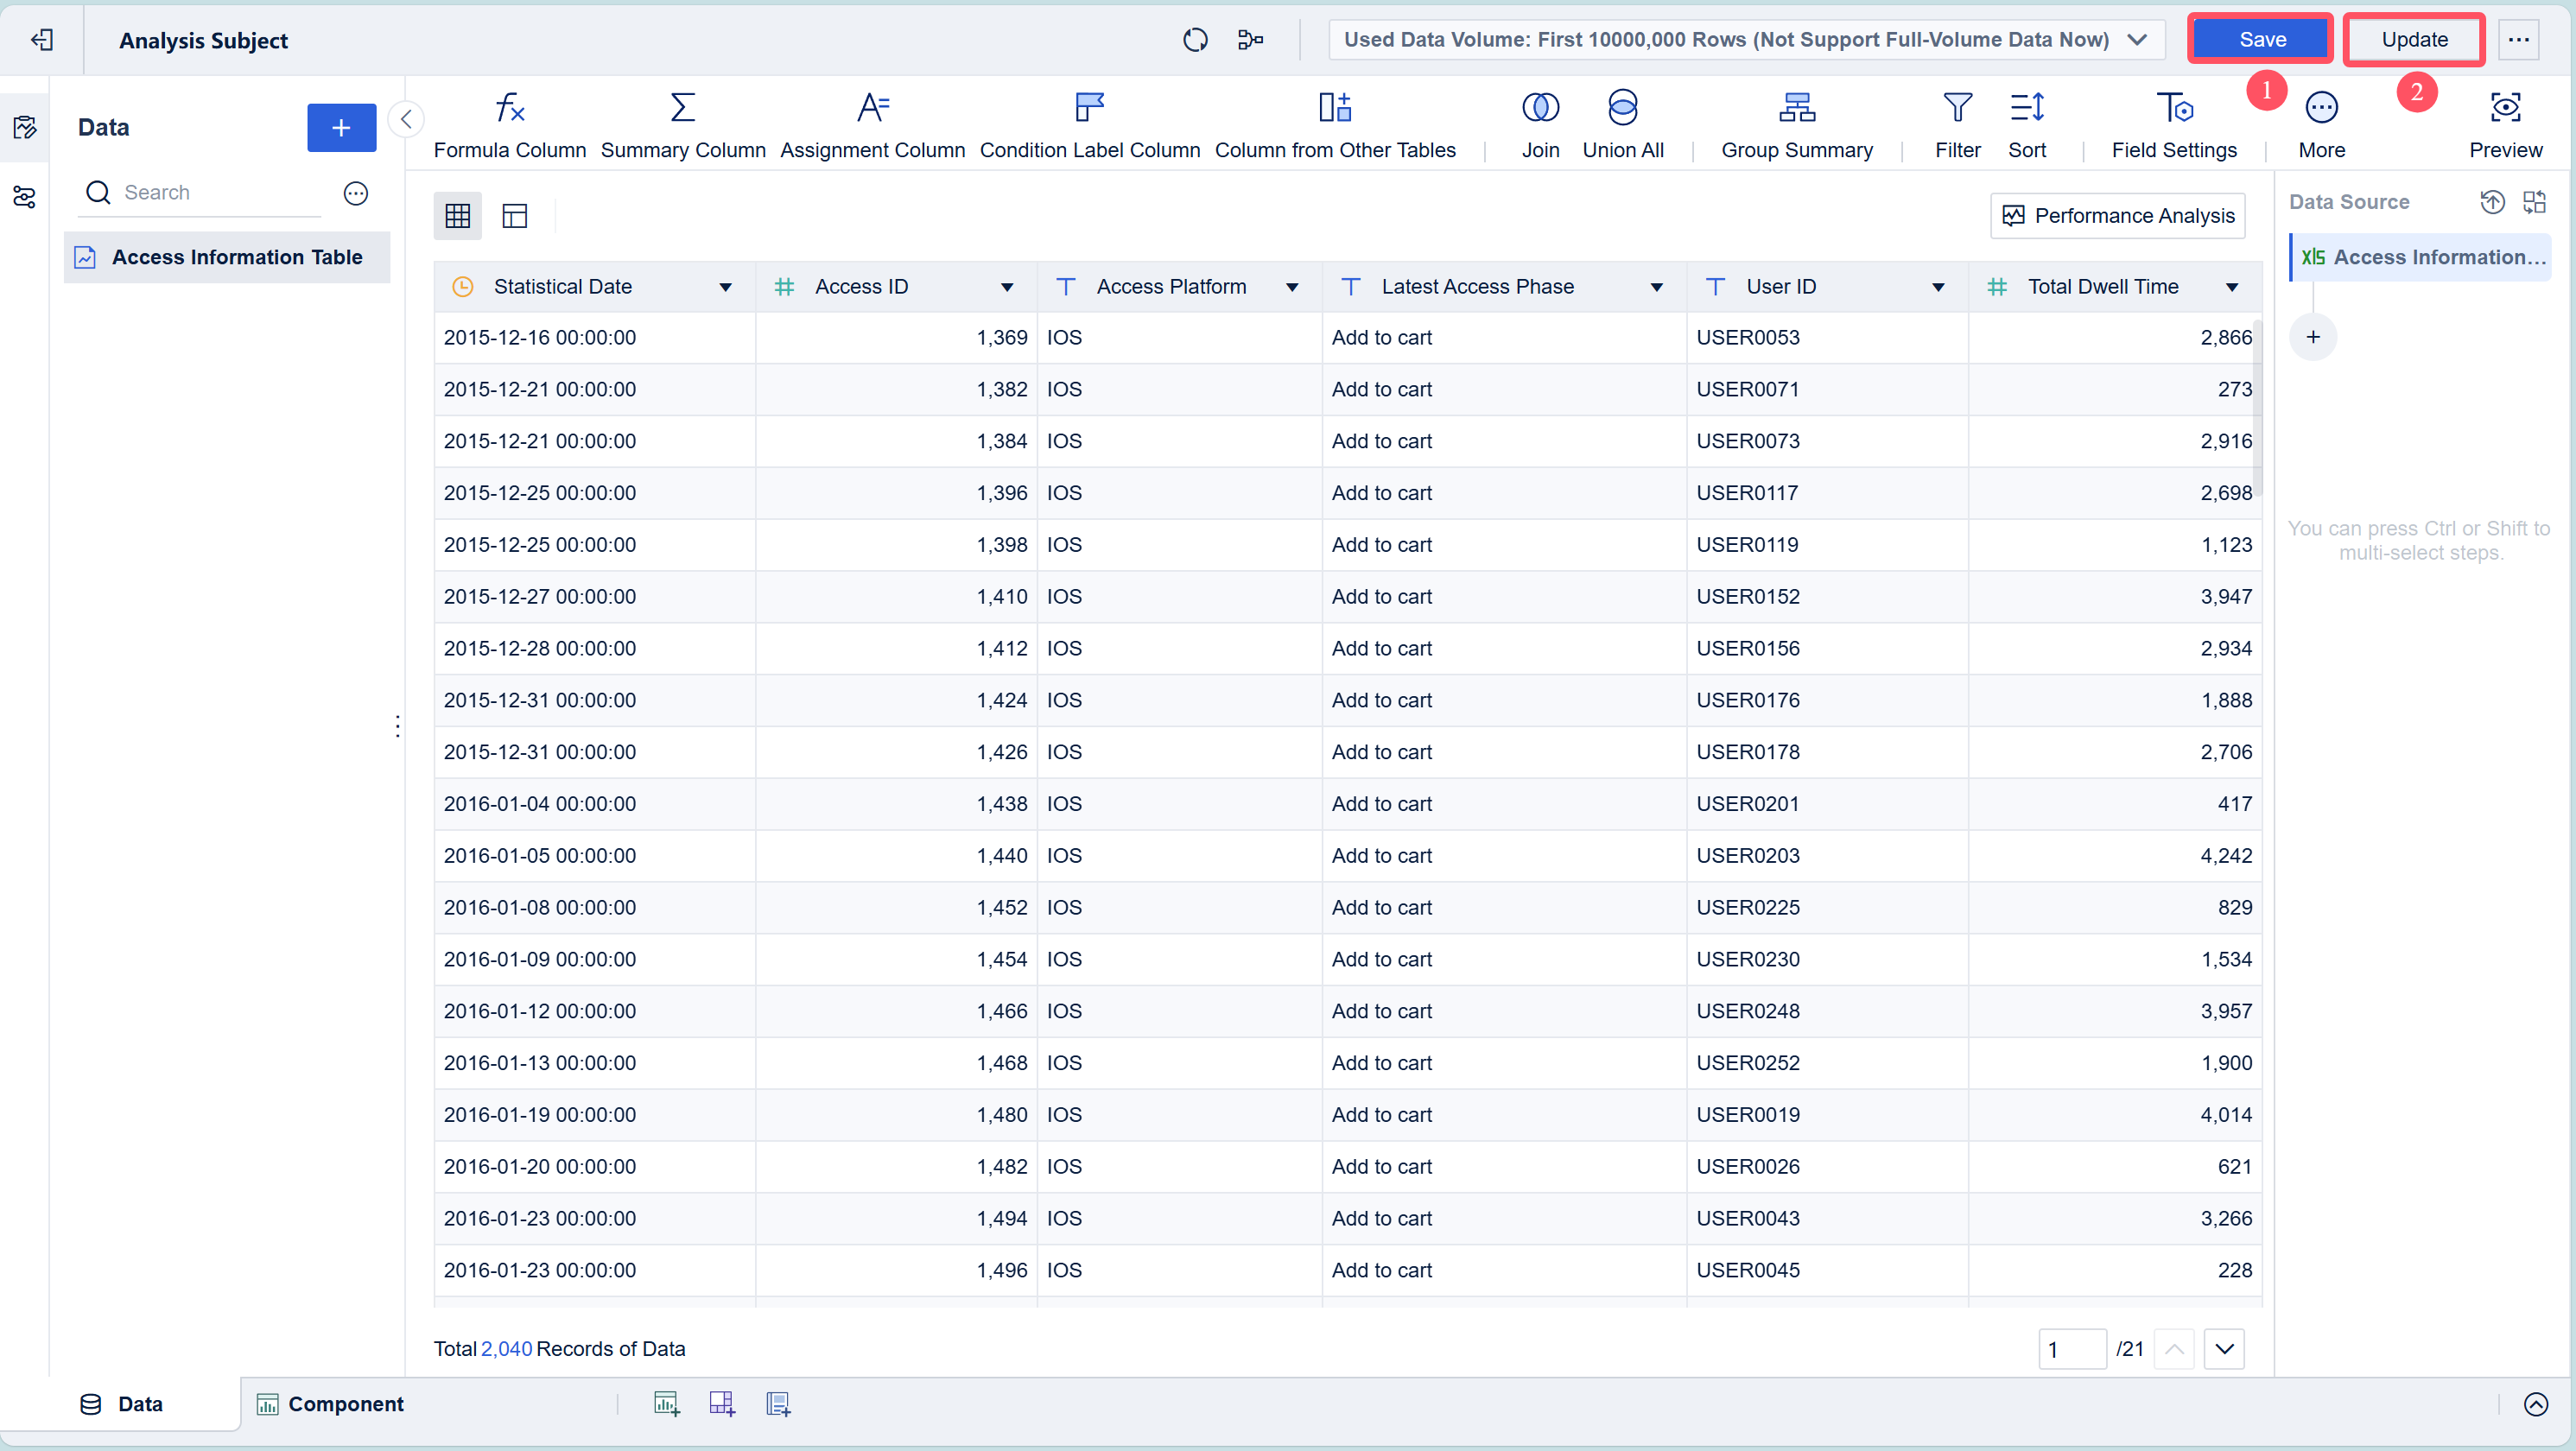Switch to structure table view

(x=514, y=215)
